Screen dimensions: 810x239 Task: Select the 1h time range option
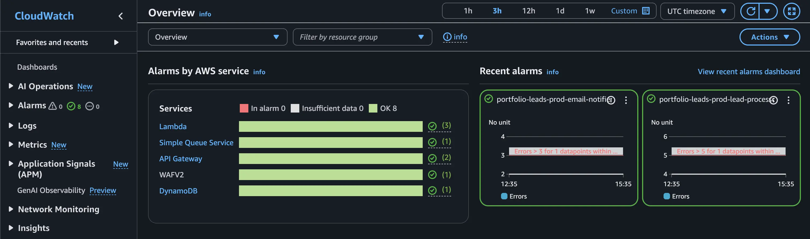[x=467, y=11]
